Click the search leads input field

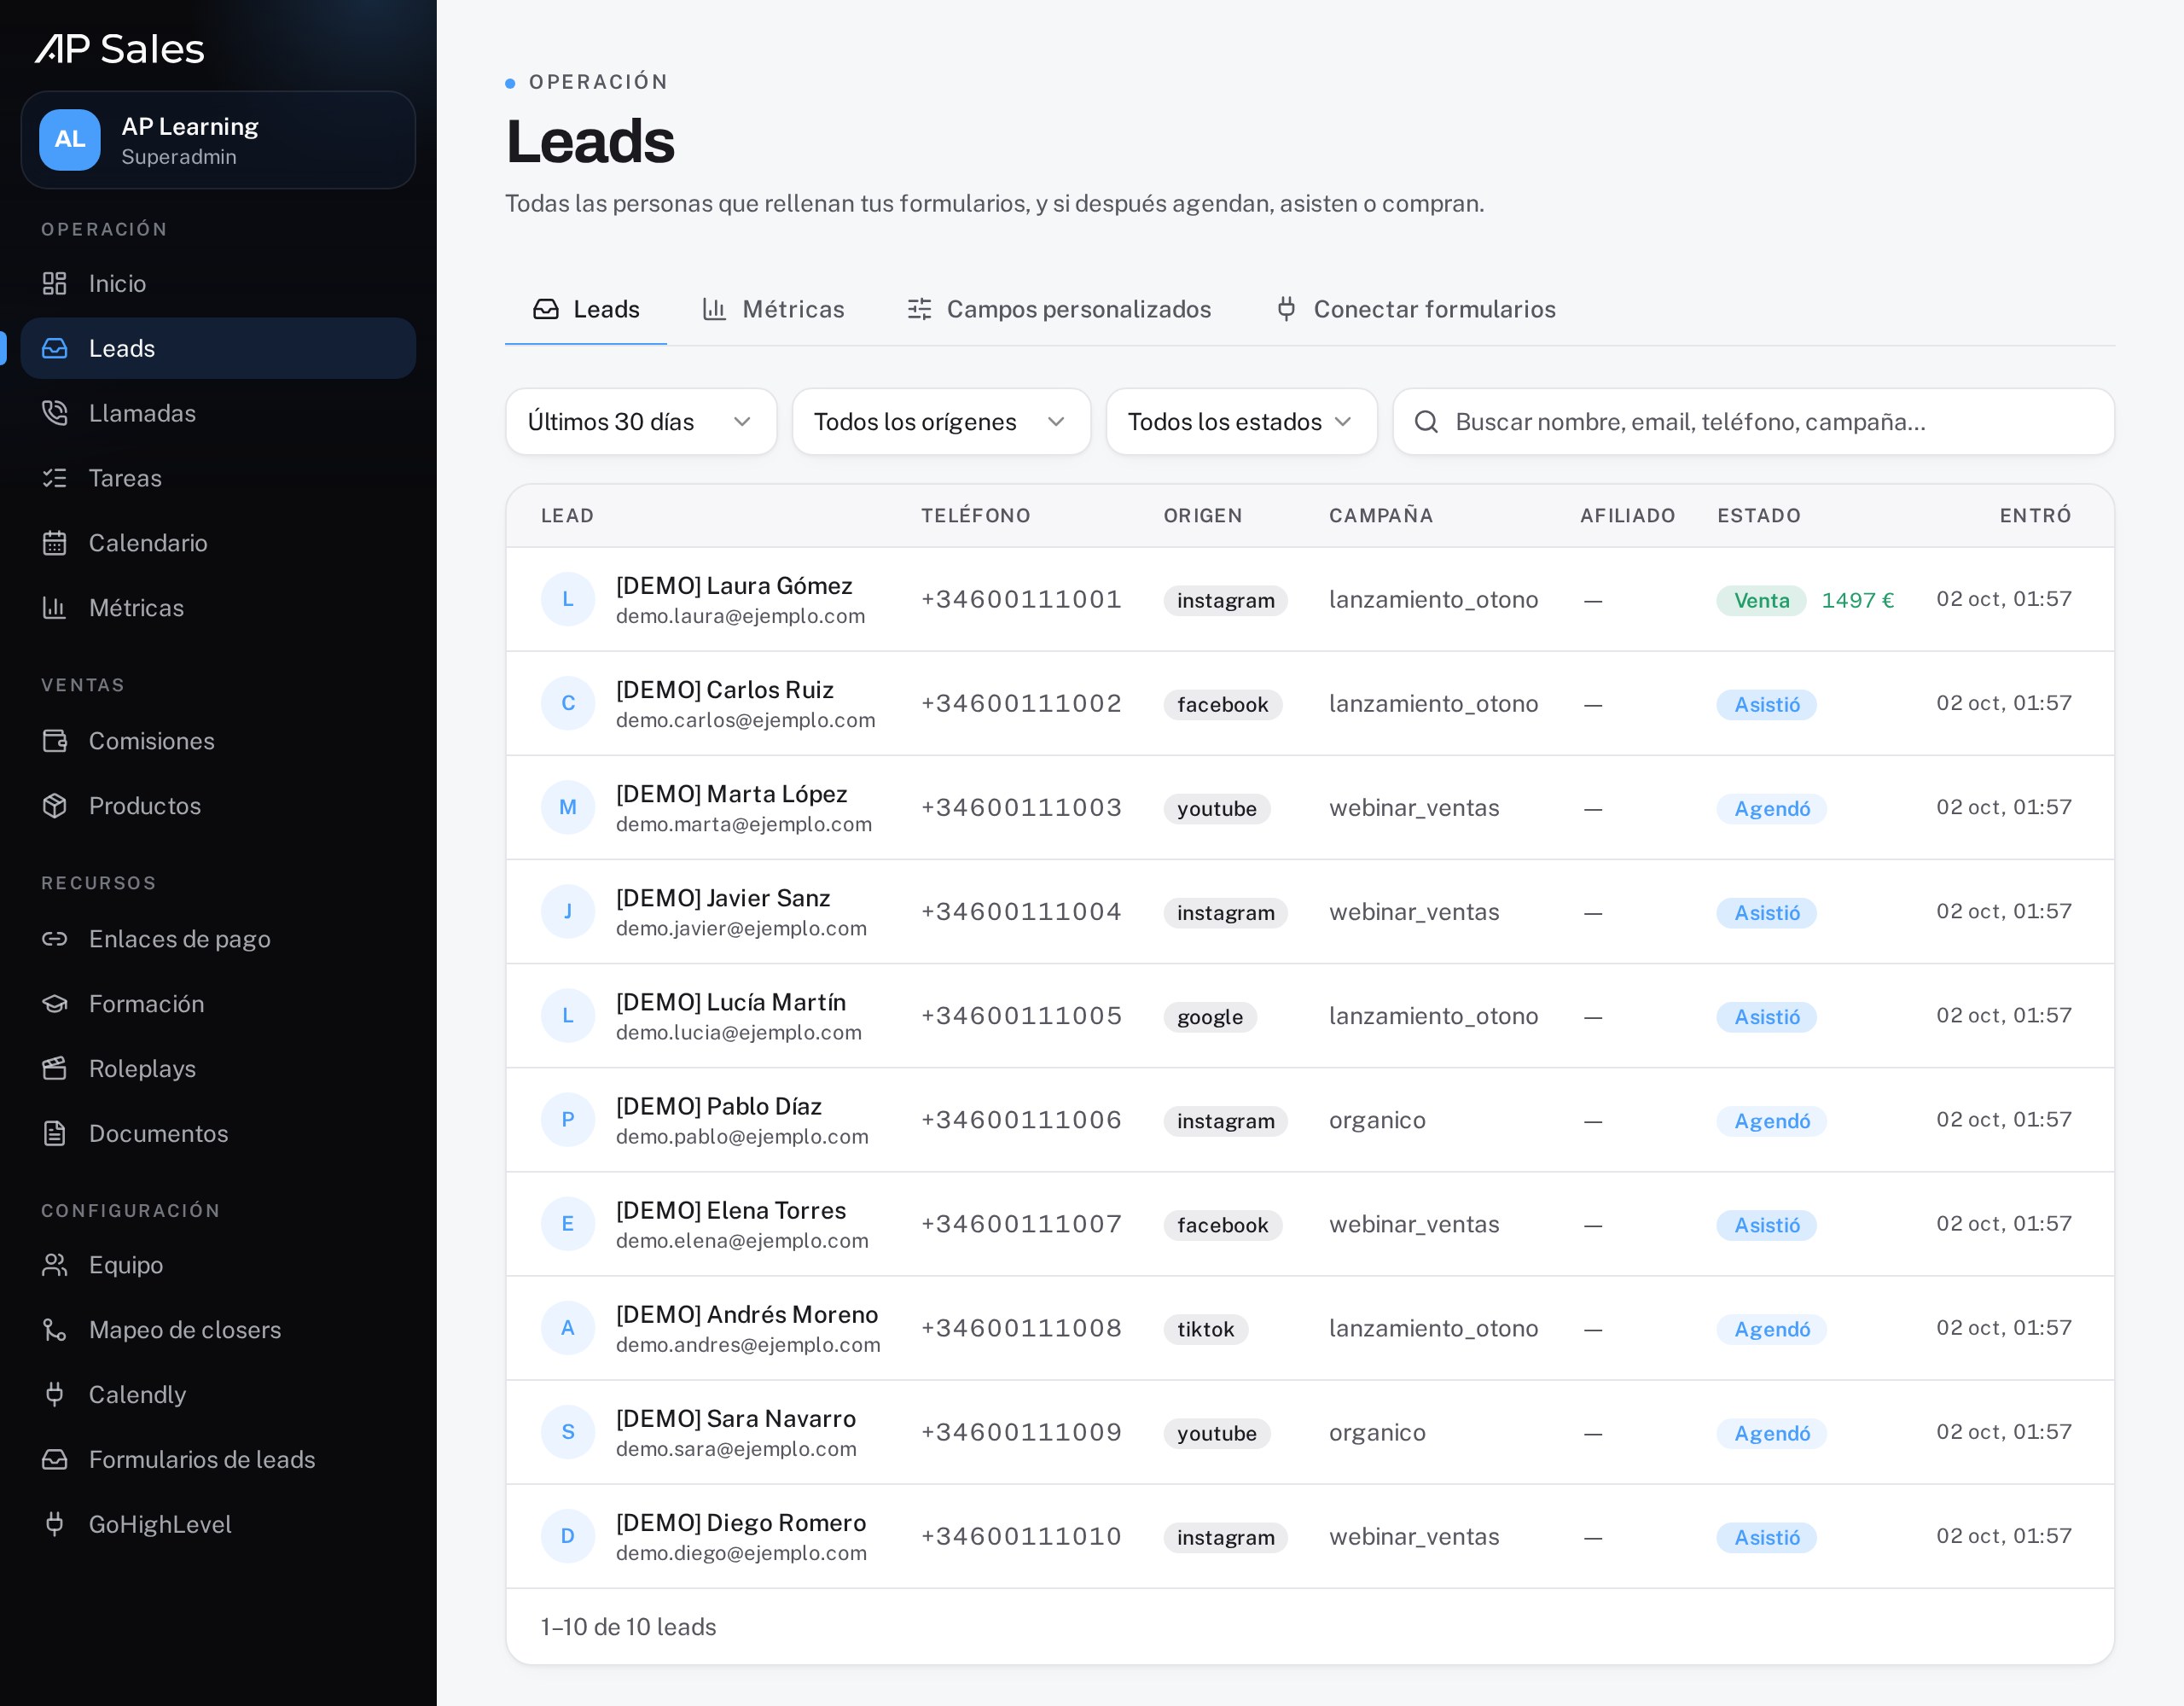tap(1753, 422)
